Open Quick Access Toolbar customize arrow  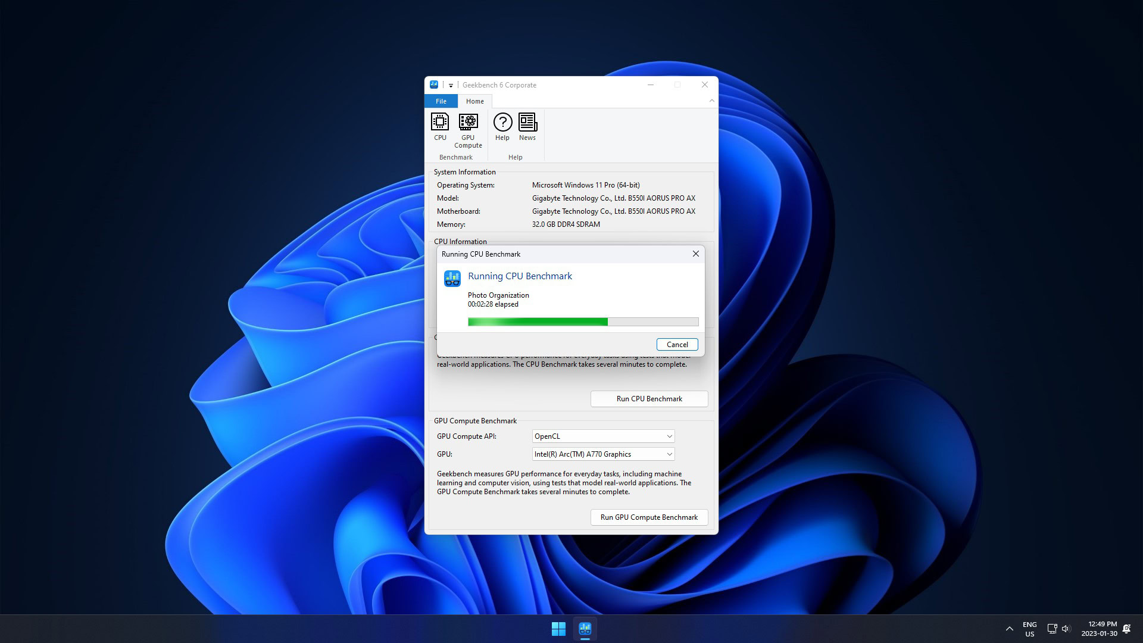click(x=451, y=85)
